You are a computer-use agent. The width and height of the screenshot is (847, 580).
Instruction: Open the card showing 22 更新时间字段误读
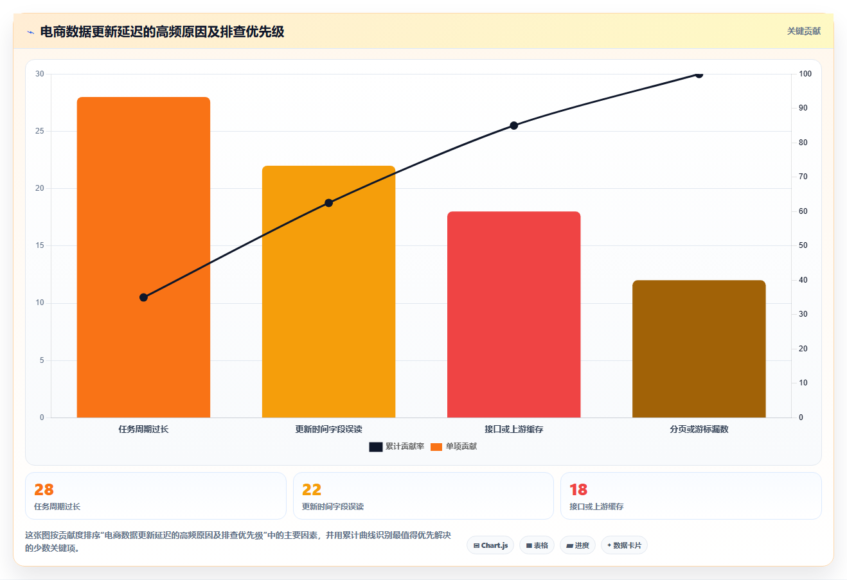pyautogui.click(x=423, y=496)
